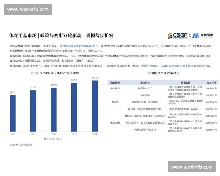The image size is (220, 176).
Task: Click the 2024 bar in the chart
Action: pos(95,106)
